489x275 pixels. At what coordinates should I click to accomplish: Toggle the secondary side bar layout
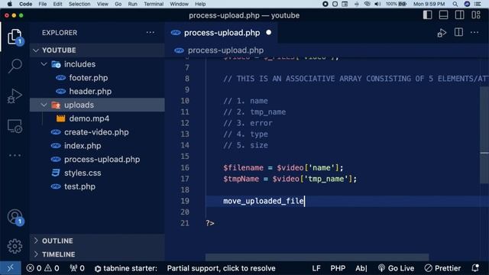tap(459, 15)
